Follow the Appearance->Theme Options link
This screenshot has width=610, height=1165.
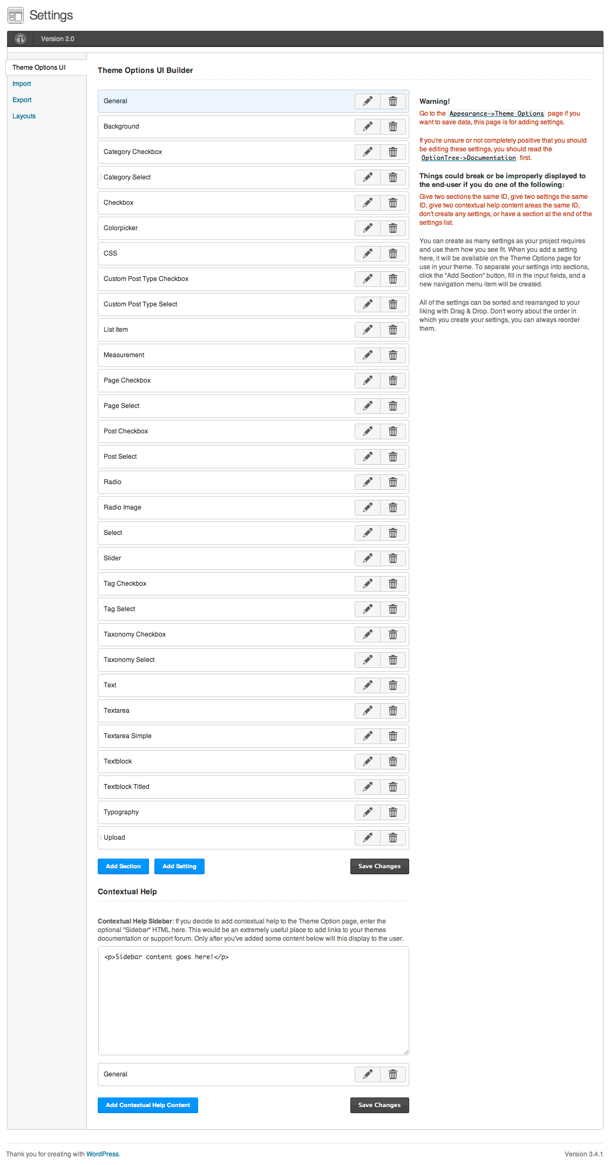(496, 113)
